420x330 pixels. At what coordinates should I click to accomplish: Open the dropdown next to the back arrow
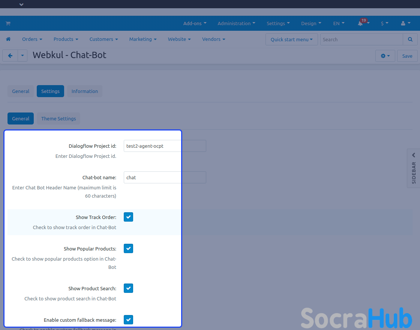point(22,56)
